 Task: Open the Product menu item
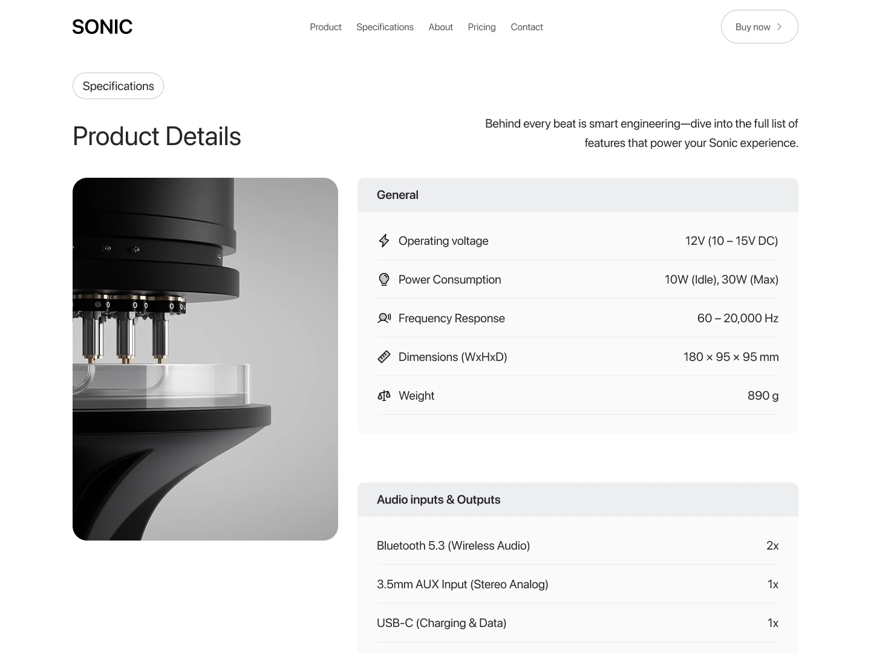pos(325,27)
